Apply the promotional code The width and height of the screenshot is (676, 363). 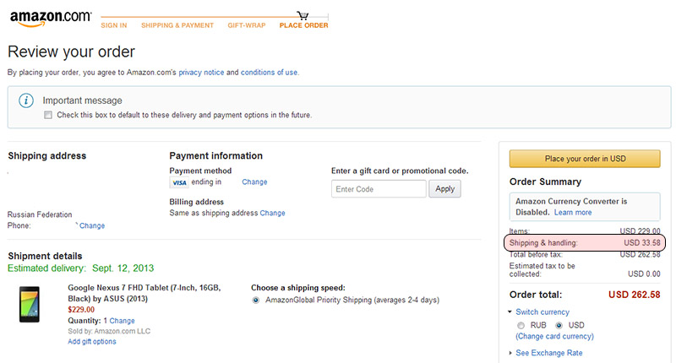click(444, 189)
